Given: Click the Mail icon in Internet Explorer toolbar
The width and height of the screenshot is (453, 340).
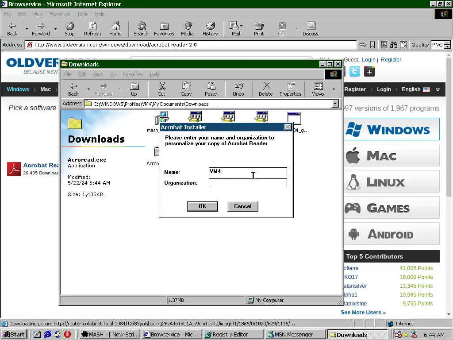Looking at the screenshot, I should coord(234,29).
